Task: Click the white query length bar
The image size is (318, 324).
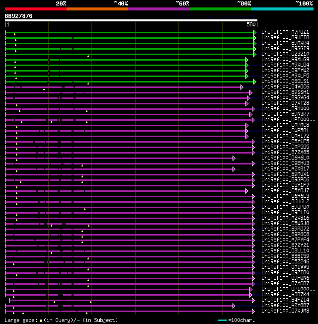Action: (131, 20)
